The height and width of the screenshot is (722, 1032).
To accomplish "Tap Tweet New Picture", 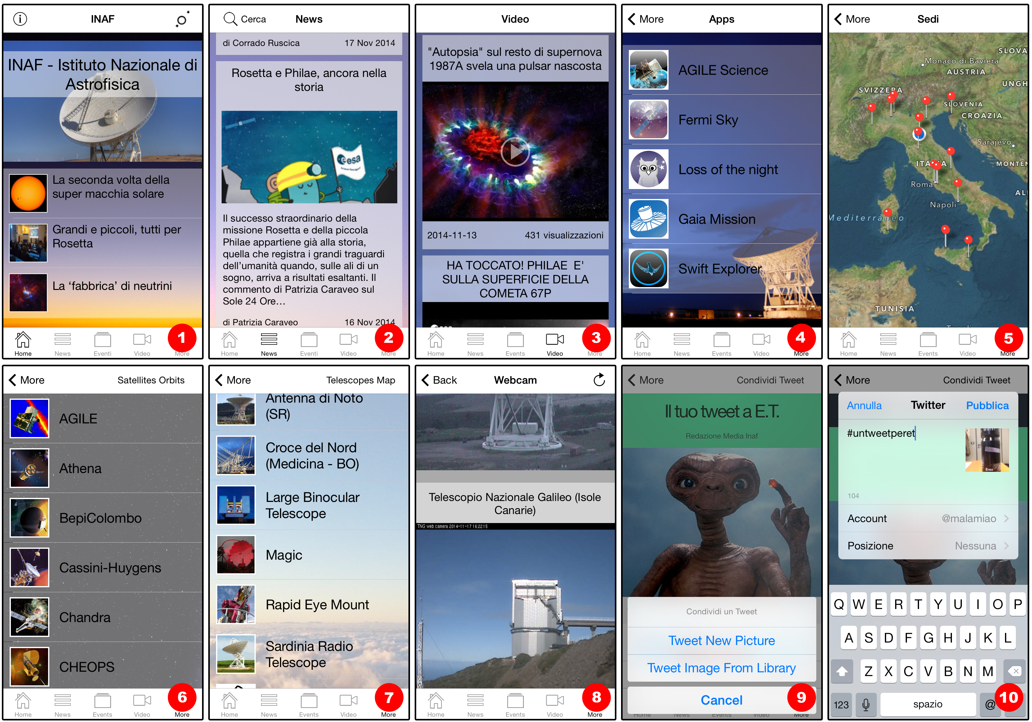I will [721, 640].
